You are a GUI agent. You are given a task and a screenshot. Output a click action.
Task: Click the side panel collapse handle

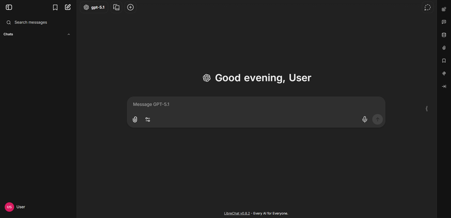[x=427, y=108]
